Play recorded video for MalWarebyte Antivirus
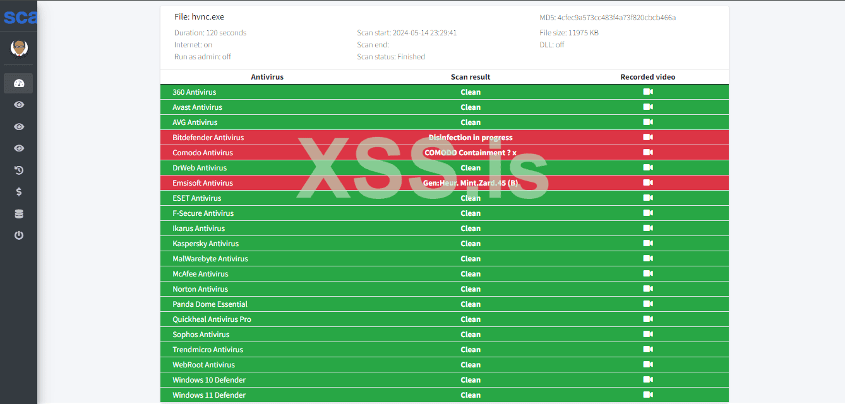 click(648, 258)
